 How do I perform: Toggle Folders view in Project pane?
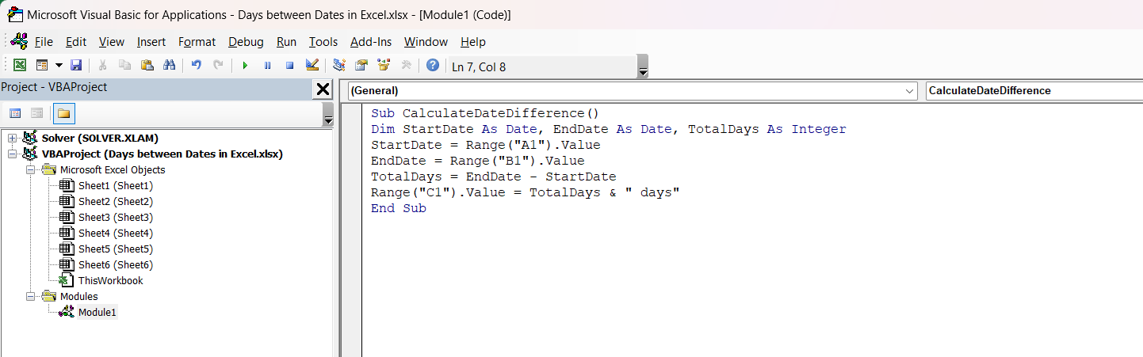pyautogui.click(x=64, y=113)
